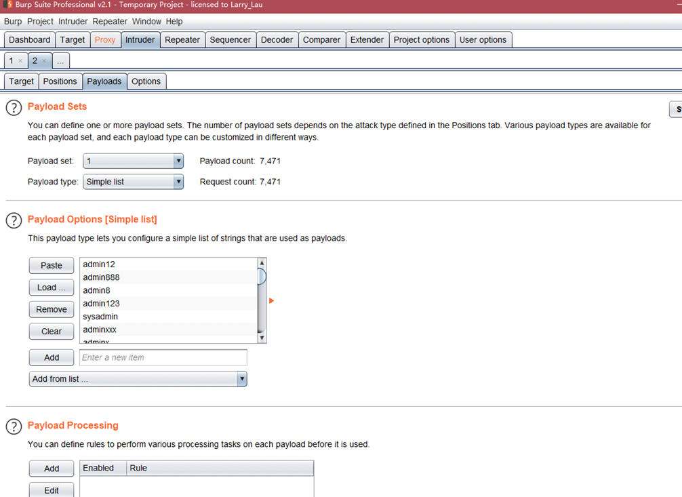Open Intruder Target sub-tab
Image resolution: width=682 pixels, height=497 pixels.
coord(21,81)
